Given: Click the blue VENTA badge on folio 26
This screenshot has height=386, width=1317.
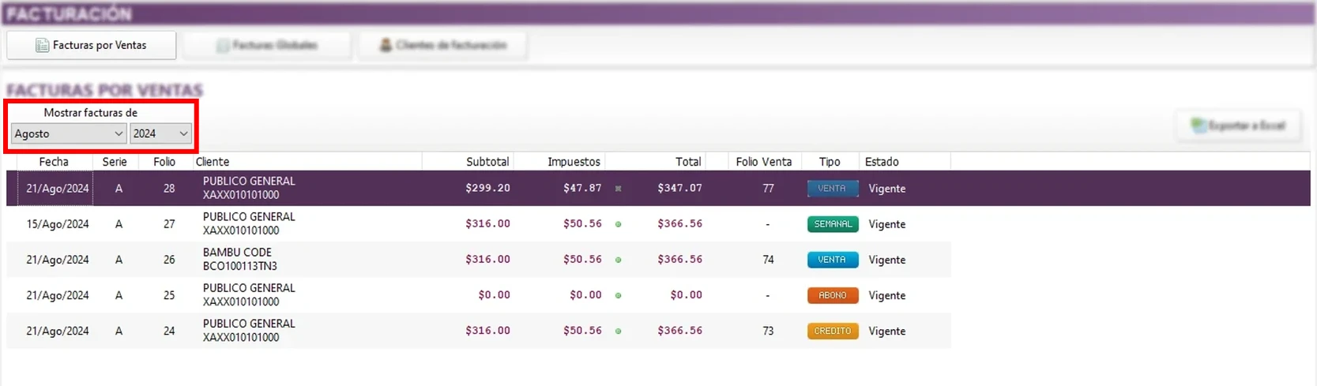Looking at the screenshot, I should click(832, 260).
